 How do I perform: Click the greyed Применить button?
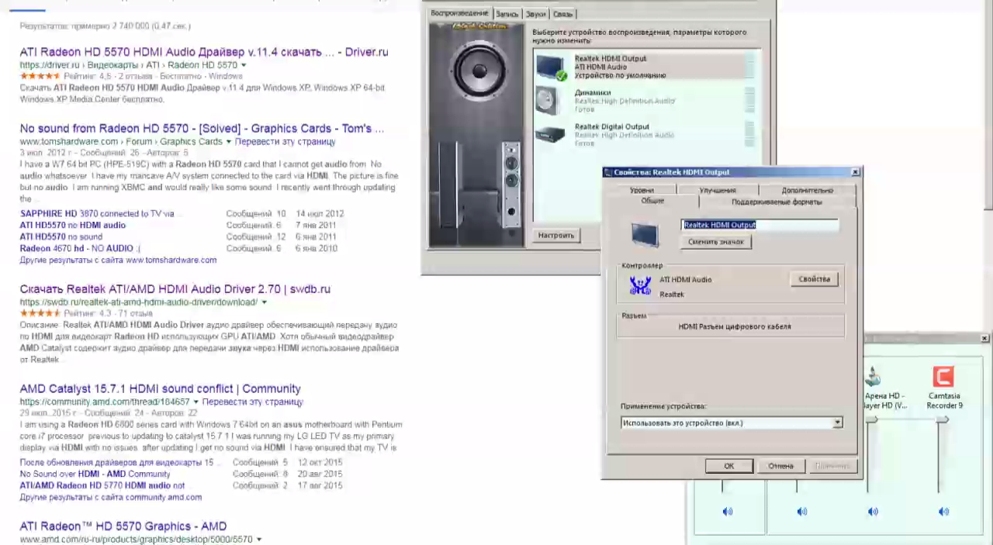tap(832, 466)
